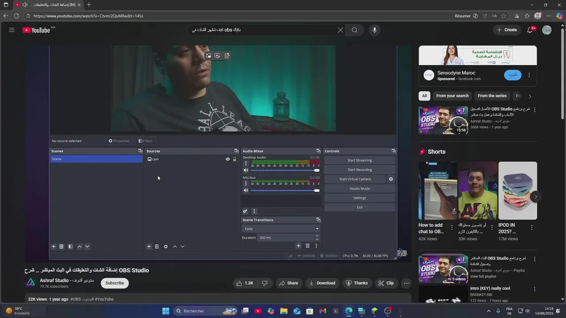This screenshot has height=318, width=566.
Task: Open the YouTube account avatar menu
Action: pyautogui.click(x=547, y=30)
